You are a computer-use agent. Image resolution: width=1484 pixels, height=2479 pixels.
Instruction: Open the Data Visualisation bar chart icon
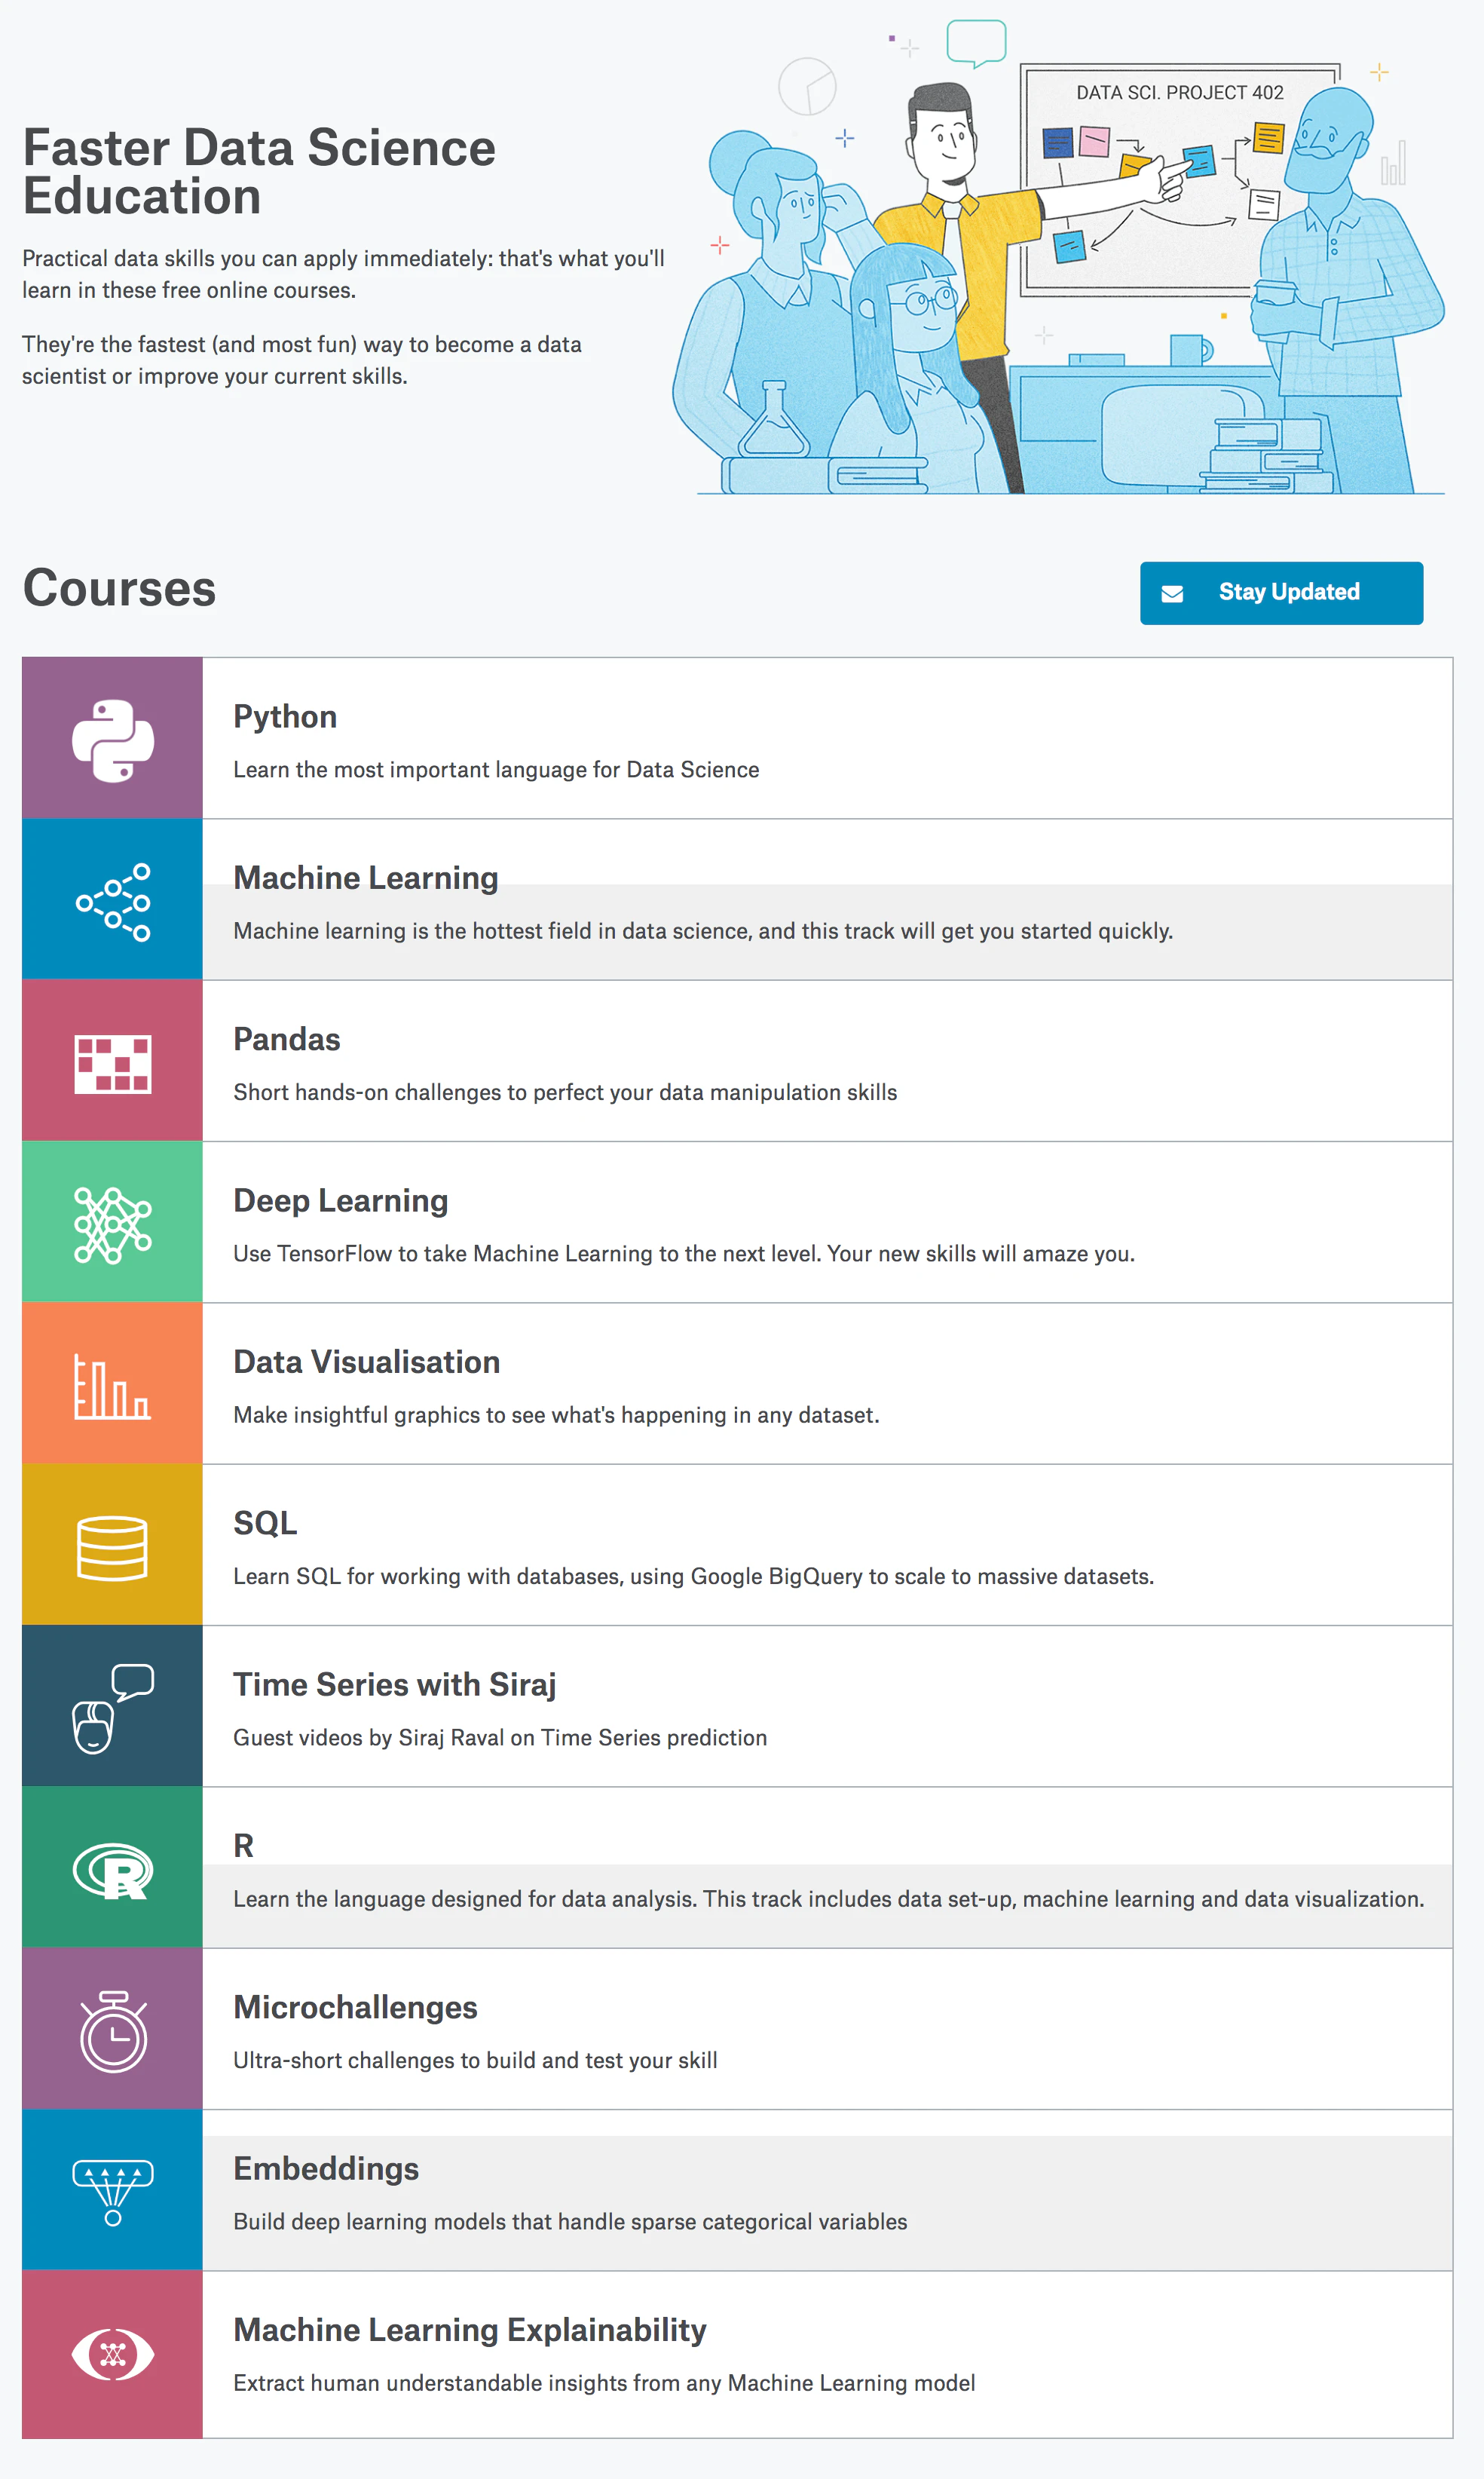(x=112, y=1386)
